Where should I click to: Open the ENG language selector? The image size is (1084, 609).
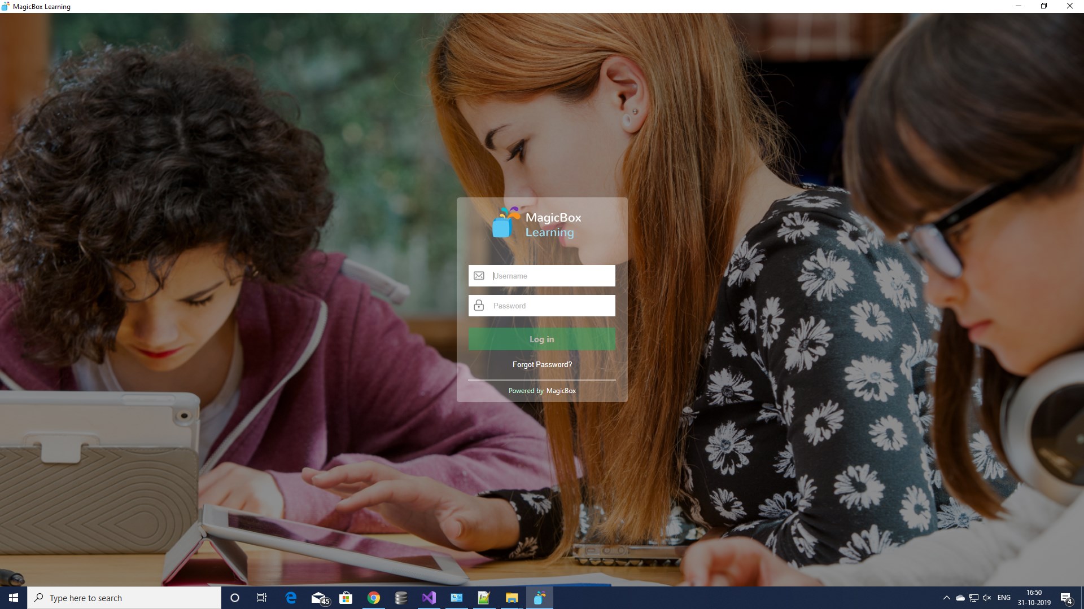coord(1004,598)
